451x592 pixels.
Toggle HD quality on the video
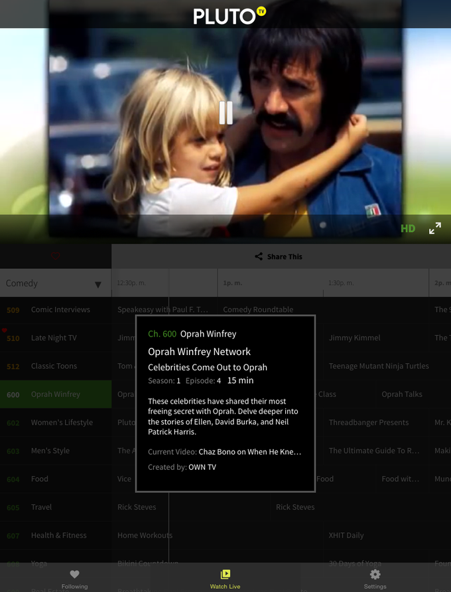(x=408, y=228)
